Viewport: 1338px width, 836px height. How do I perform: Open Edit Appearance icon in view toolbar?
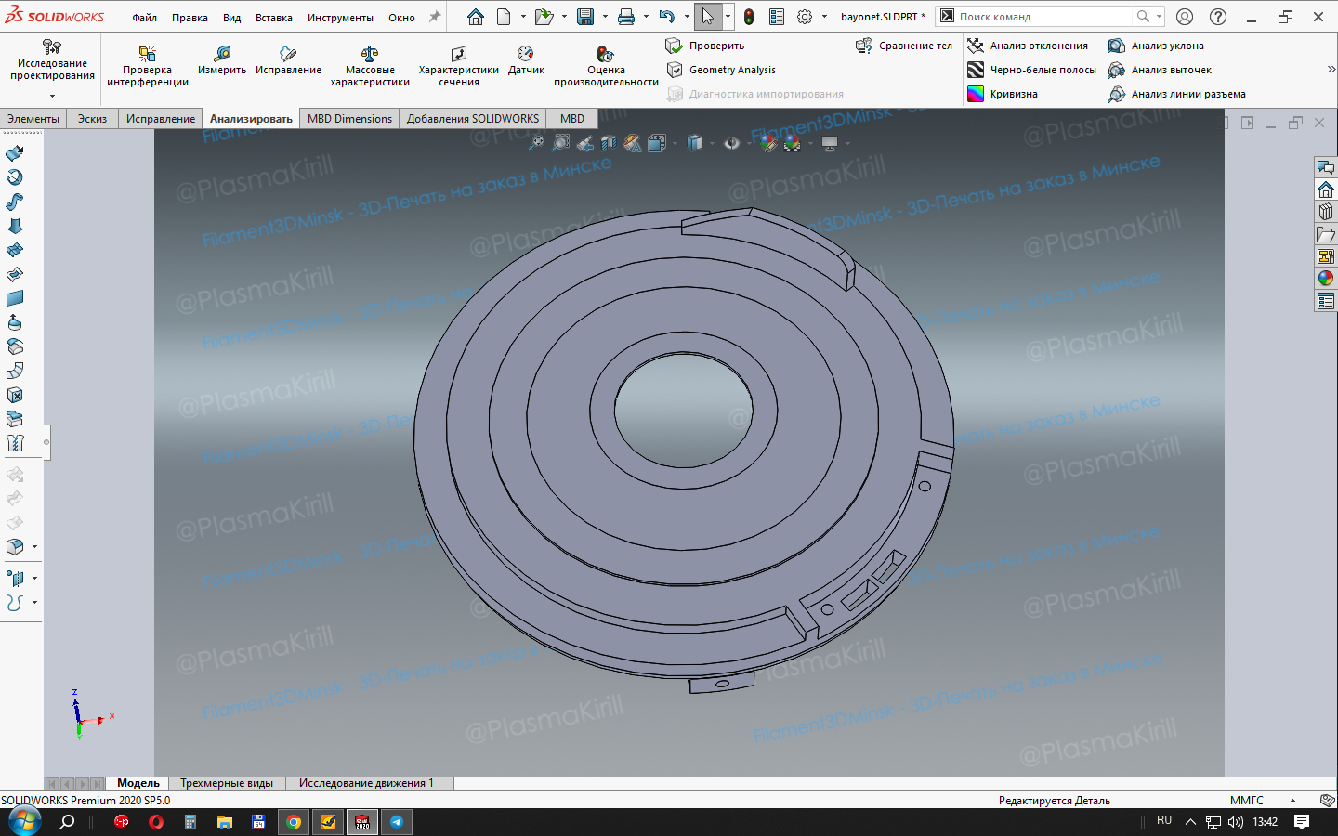click(x=767, y=143)
